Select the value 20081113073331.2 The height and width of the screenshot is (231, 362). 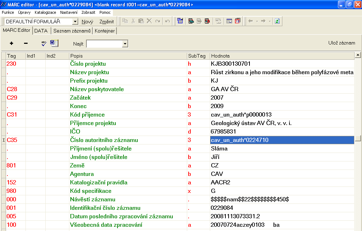(282, 216)
